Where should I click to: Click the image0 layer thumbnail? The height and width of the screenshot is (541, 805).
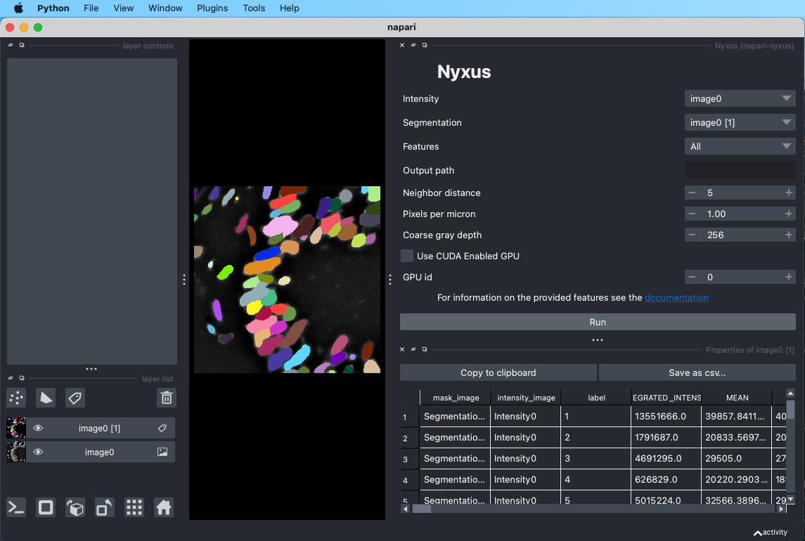pyautogui.click(x=16, y=452)
